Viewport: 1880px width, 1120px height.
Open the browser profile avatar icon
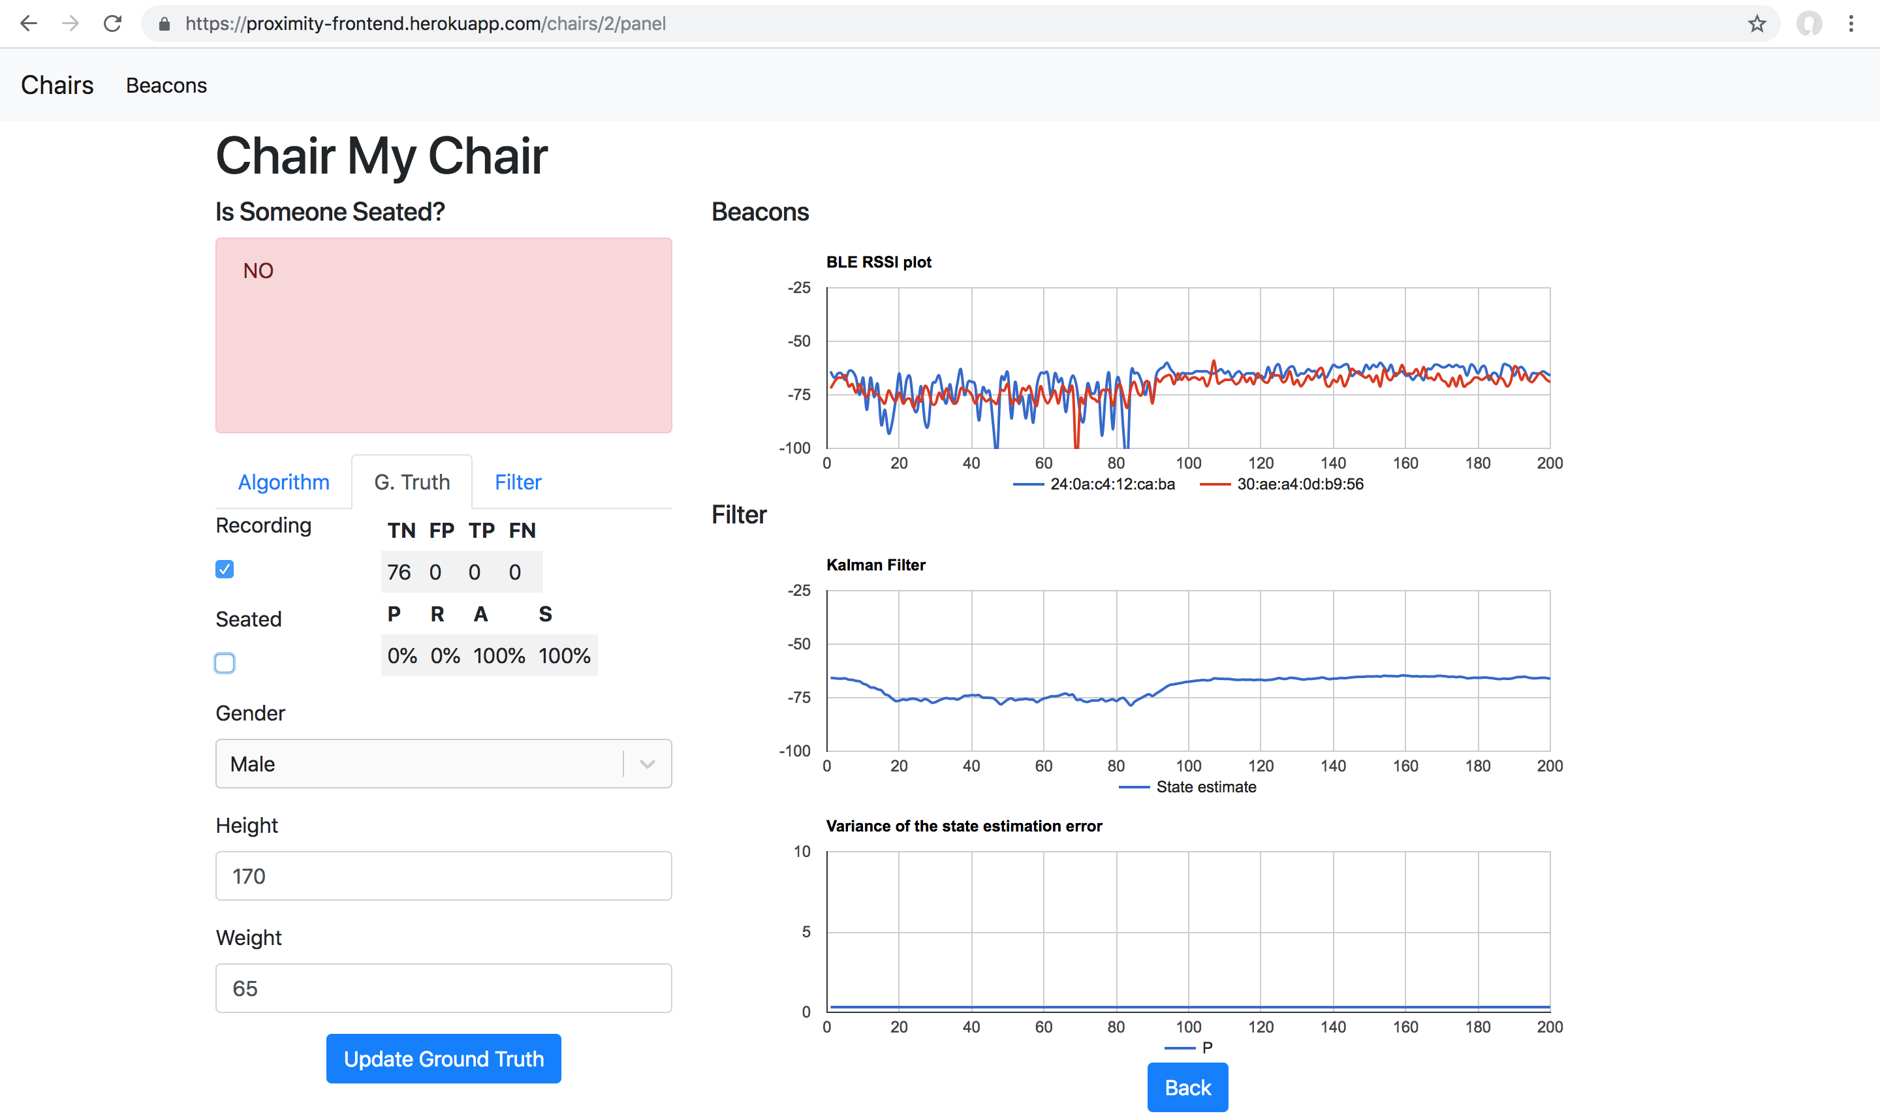coord(1809,23)
